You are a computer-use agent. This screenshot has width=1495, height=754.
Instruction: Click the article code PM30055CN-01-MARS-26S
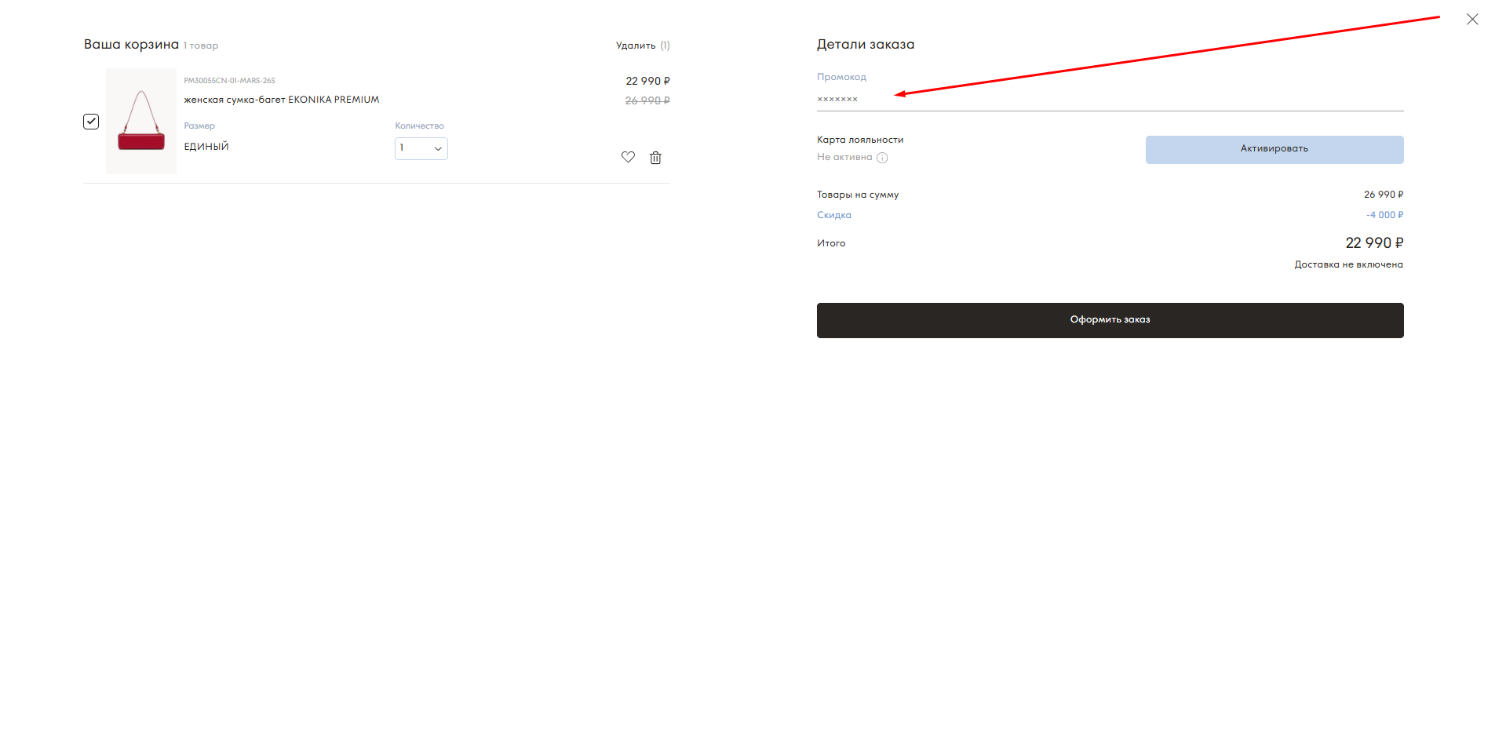[x=229, y=81]
